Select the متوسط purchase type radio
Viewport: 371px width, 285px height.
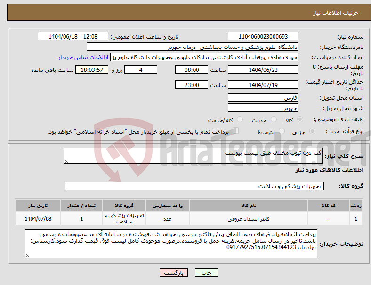(282, 131)
